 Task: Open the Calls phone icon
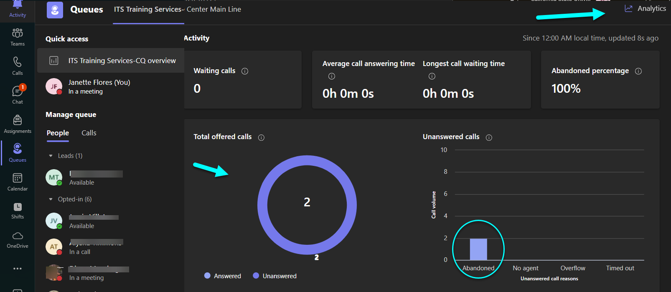tap(18, 62)
